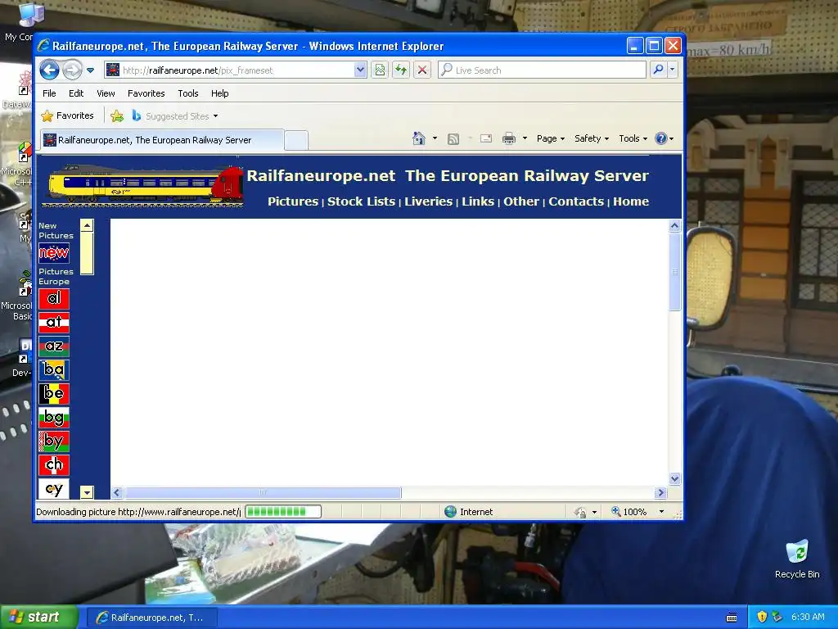Expand the address bar history dropdown
Image resolution: width=838 pixels, height=629 pixels.
(360, 70)
